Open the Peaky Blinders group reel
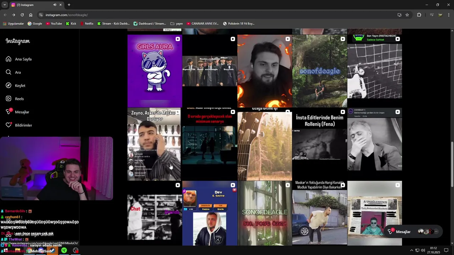The width and height of the screenshot is (454, 255). (x=210, y=71)
